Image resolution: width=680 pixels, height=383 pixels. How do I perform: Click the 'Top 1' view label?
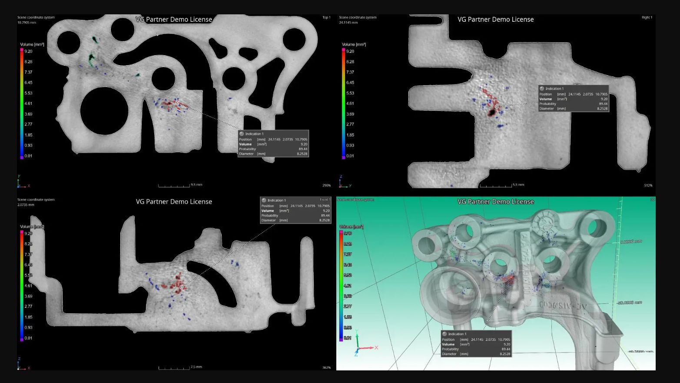pos(326,17)
